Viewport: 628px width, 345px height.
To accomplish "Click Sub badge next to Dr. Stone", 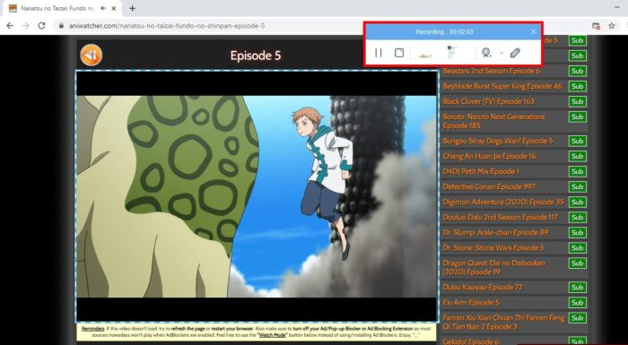I will [x=577, y=247].
